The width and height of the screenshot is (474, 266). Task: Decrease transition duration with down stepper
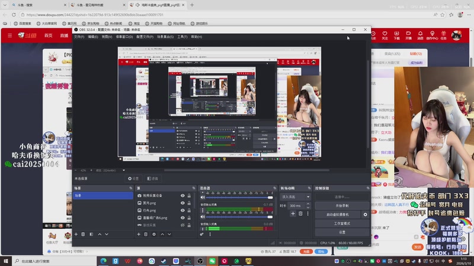pos(308,207)
